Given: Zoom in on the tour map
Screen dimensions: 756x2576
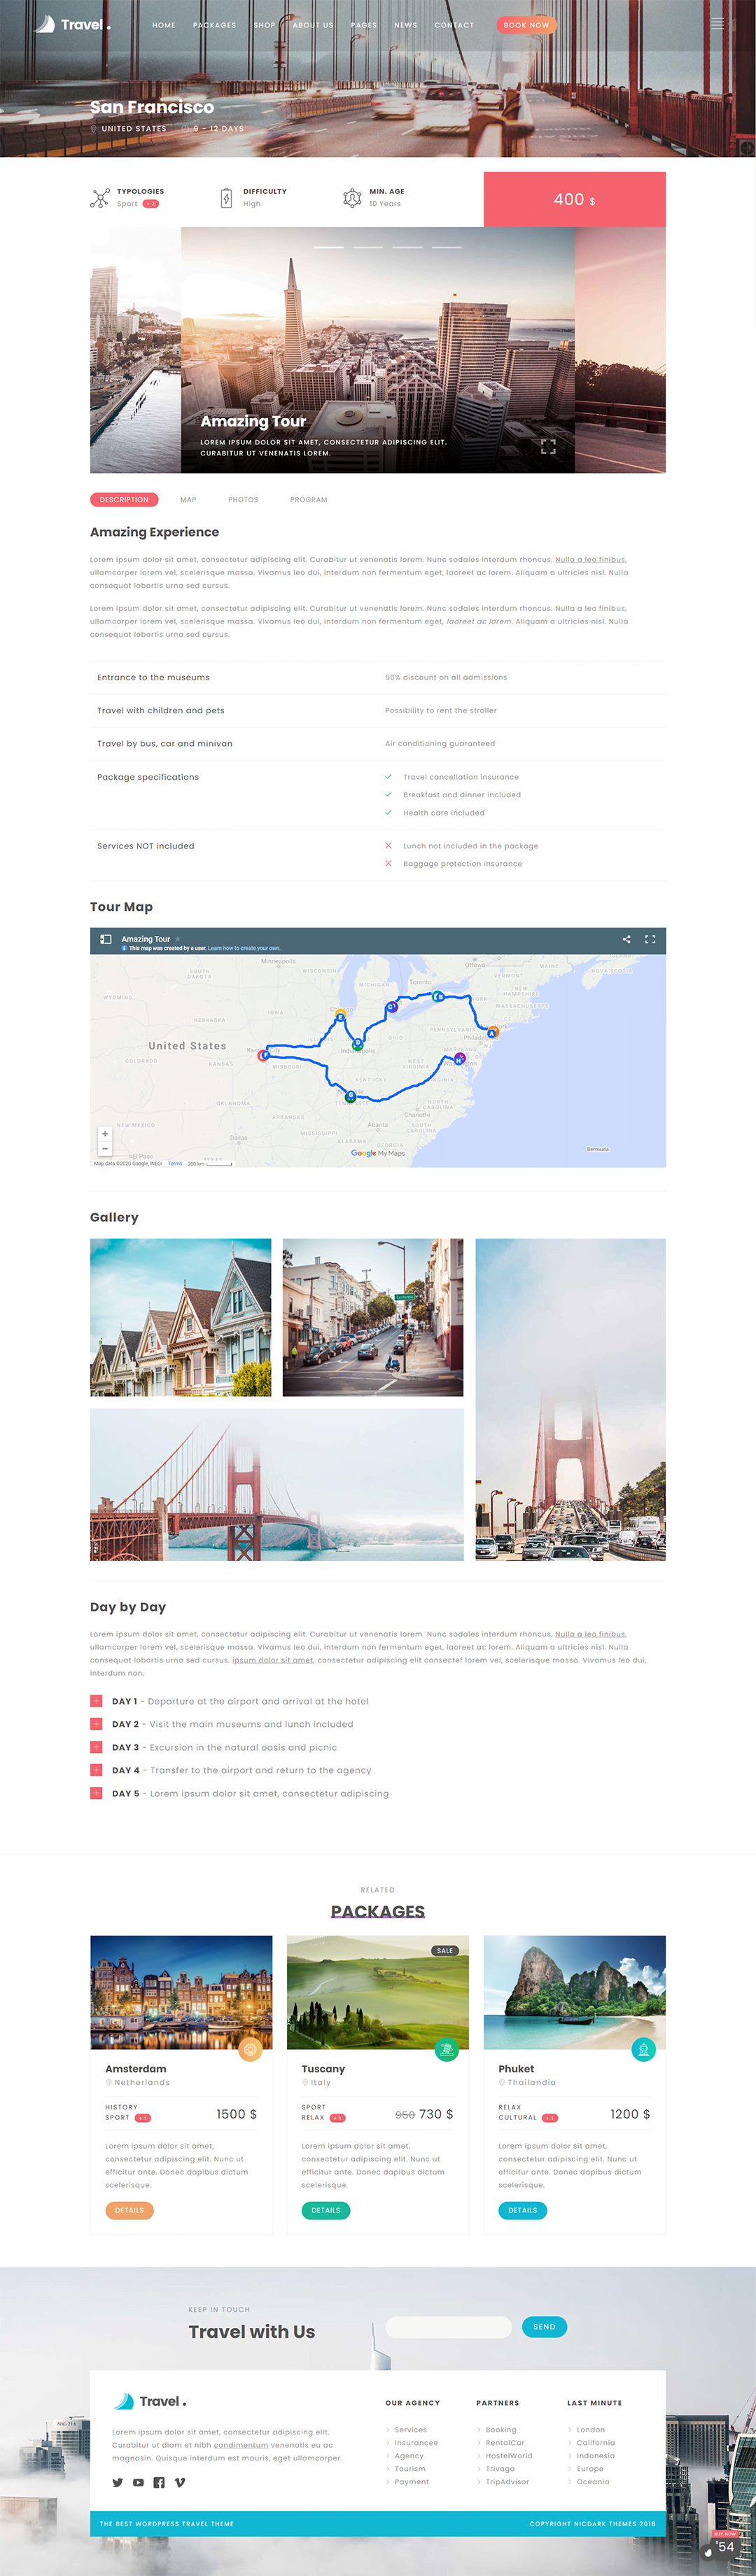Looking at the screenshot, I should 105,1134.
